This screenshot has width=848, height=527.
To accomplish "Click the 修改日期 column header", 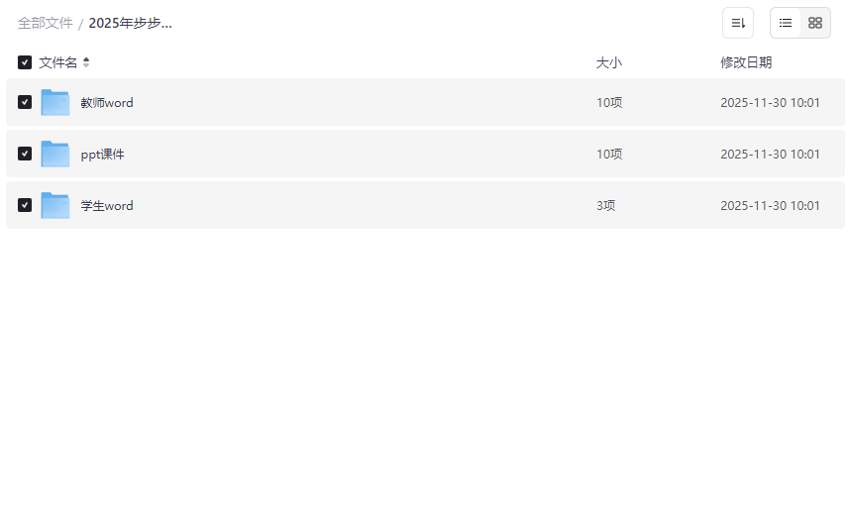I will pyautogui.click(x=746, y=62).
